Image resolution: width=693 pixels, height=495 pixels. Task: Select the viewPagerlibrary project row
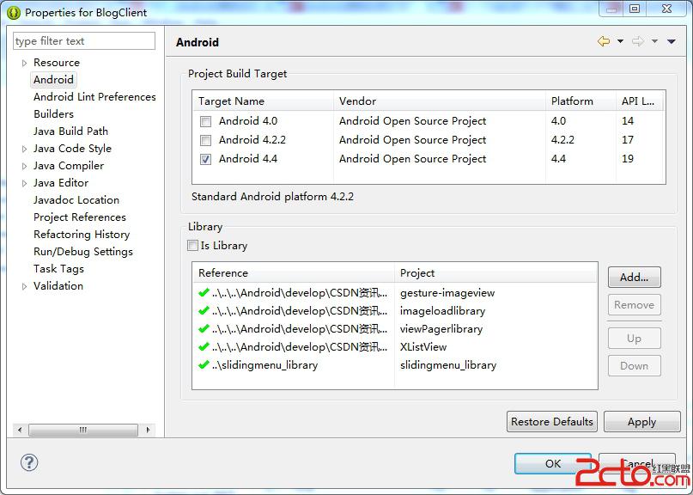click(x=441, y=329)
